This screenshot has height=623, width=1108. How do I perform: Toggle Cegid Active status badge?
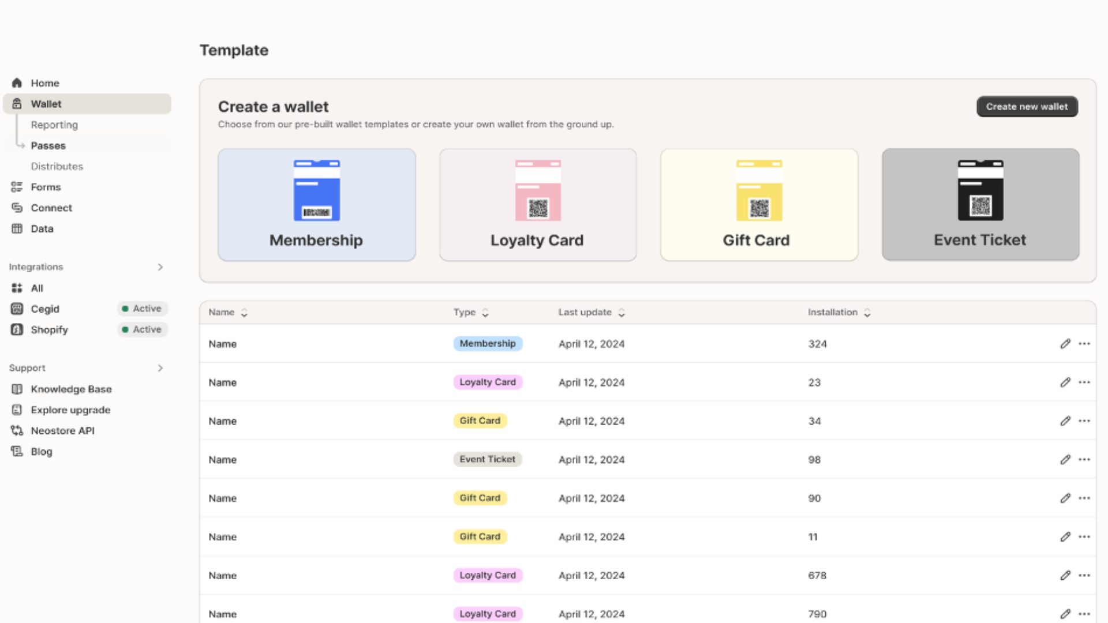tap(142, 309)
